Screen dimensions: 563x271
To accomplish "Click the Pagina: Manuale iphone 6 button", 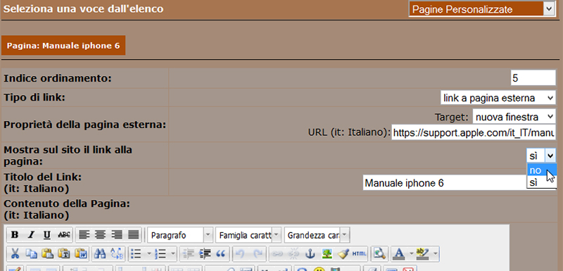I will pos(63,46).
